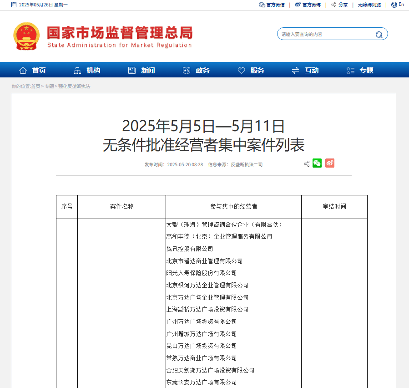Open 无障碍浏览 accessibility mode

pyautogui.click(x=369, y=5)
